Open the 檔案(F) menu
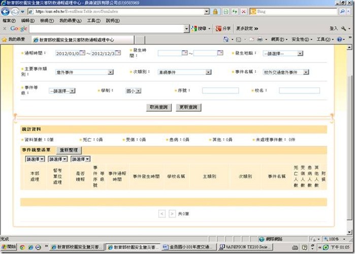The width and height of the screenshot is (355, 254). point(9,21)
